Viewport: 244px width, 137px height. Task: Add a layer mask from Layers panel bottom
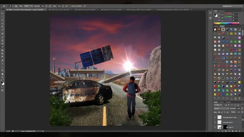pos(226,131)
